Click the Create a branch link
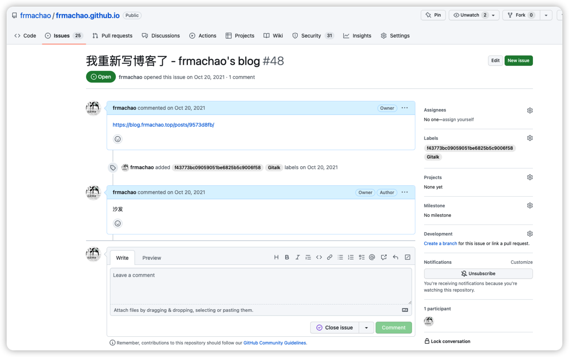569x357 pixels. point(440,244)
